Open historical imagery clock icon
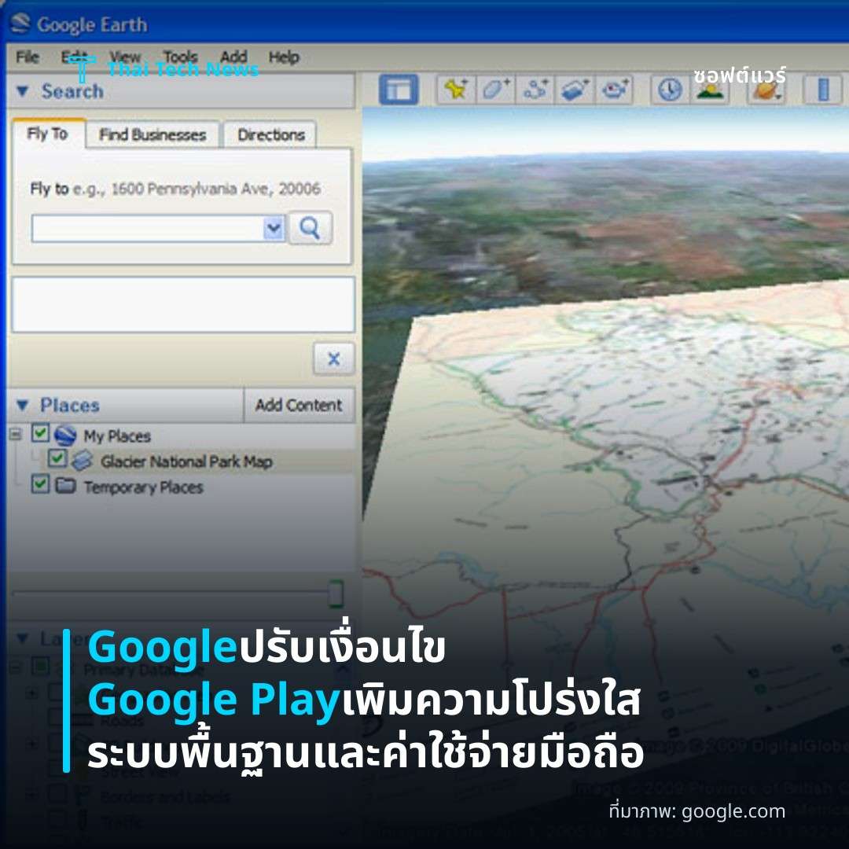The width and height of the screenshot is (849, 849). coord(671,90)
